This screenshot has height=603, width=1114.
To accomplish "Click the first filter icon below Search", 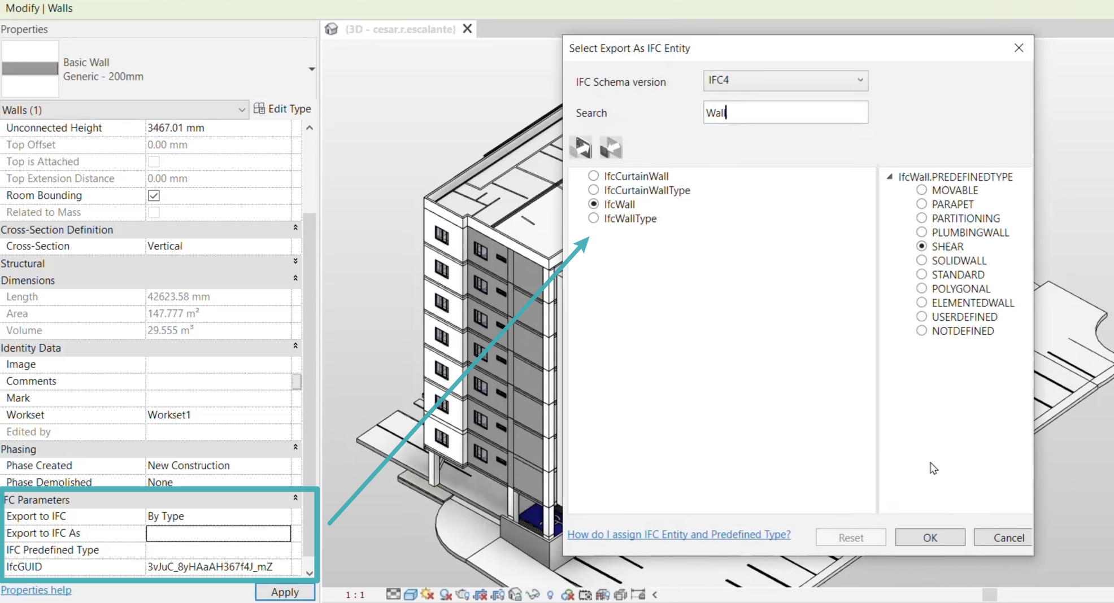I will 581,148.
